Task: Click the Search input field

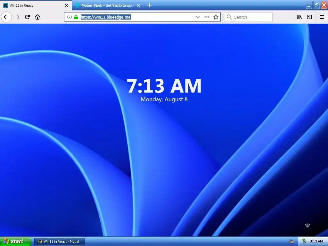Action: click(x=248, y=17)
